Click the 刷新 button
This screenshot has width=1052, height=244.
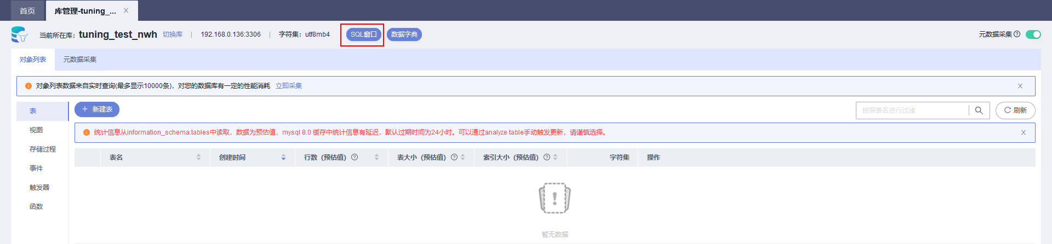[x=1015, y=111]
